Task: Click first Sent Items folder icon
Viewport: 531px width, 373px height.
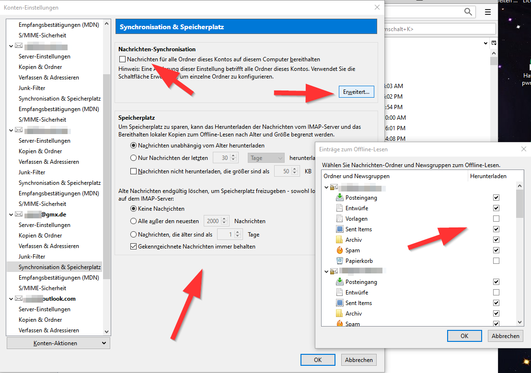Action: click(340, 229)
